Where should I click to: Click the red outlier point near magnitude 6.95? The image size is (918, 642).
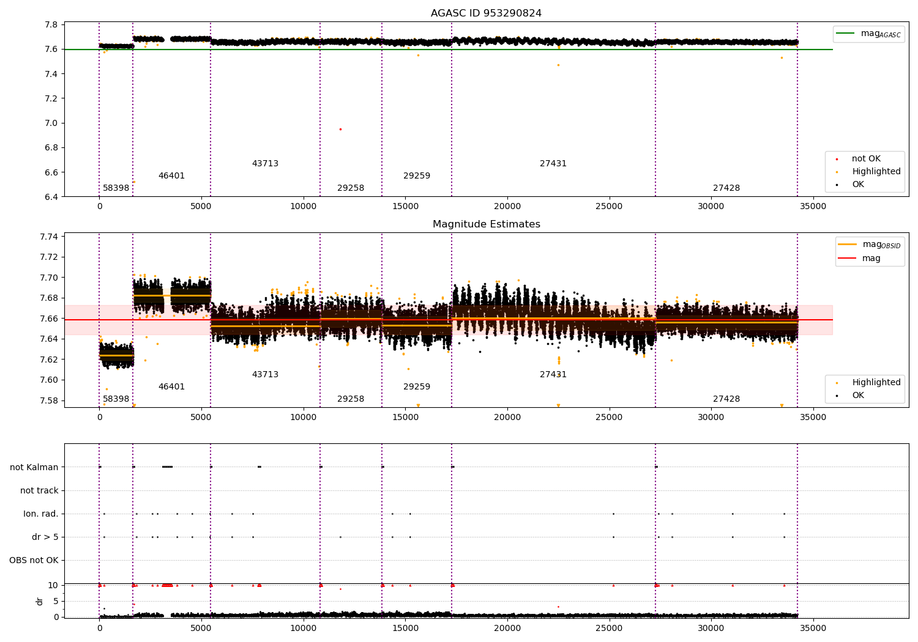340,129
